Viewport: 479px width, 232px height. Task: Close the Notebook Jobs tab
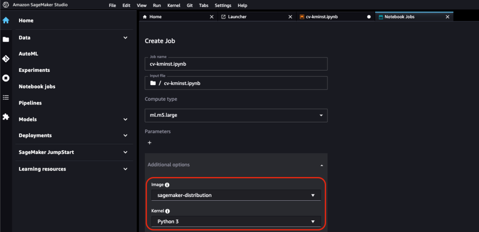tap(448, 17)
